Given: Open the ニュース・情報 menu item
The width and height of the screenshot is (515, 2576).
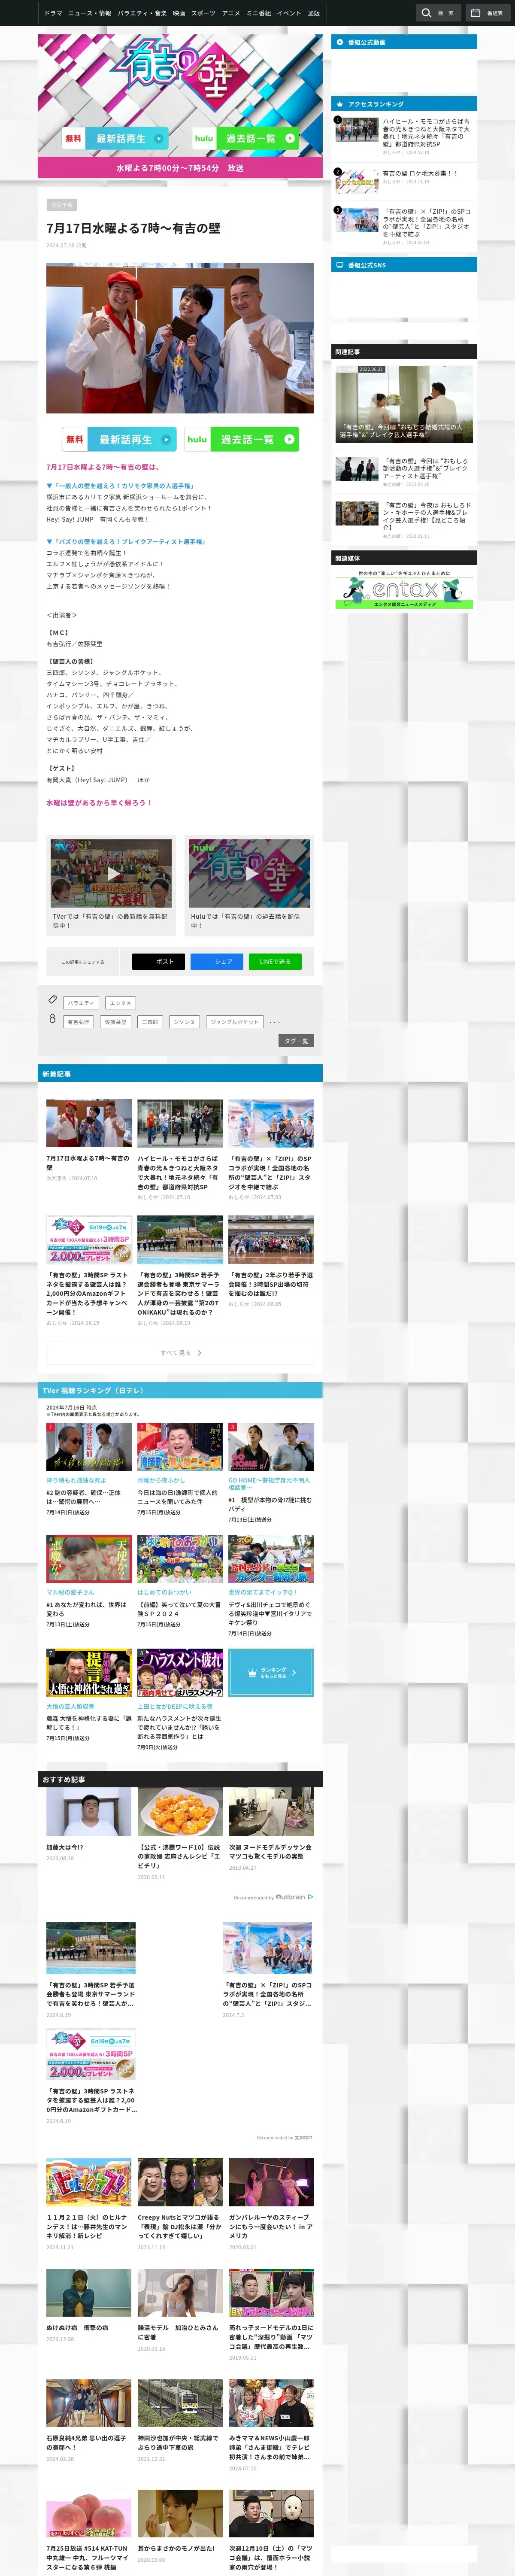Looking at the screenshot, I should point(90,13).
